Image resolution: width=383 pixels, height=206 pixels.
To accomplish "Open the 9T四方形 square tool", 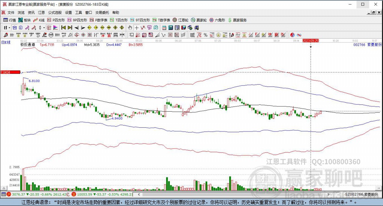I will (x=140, y=20).
